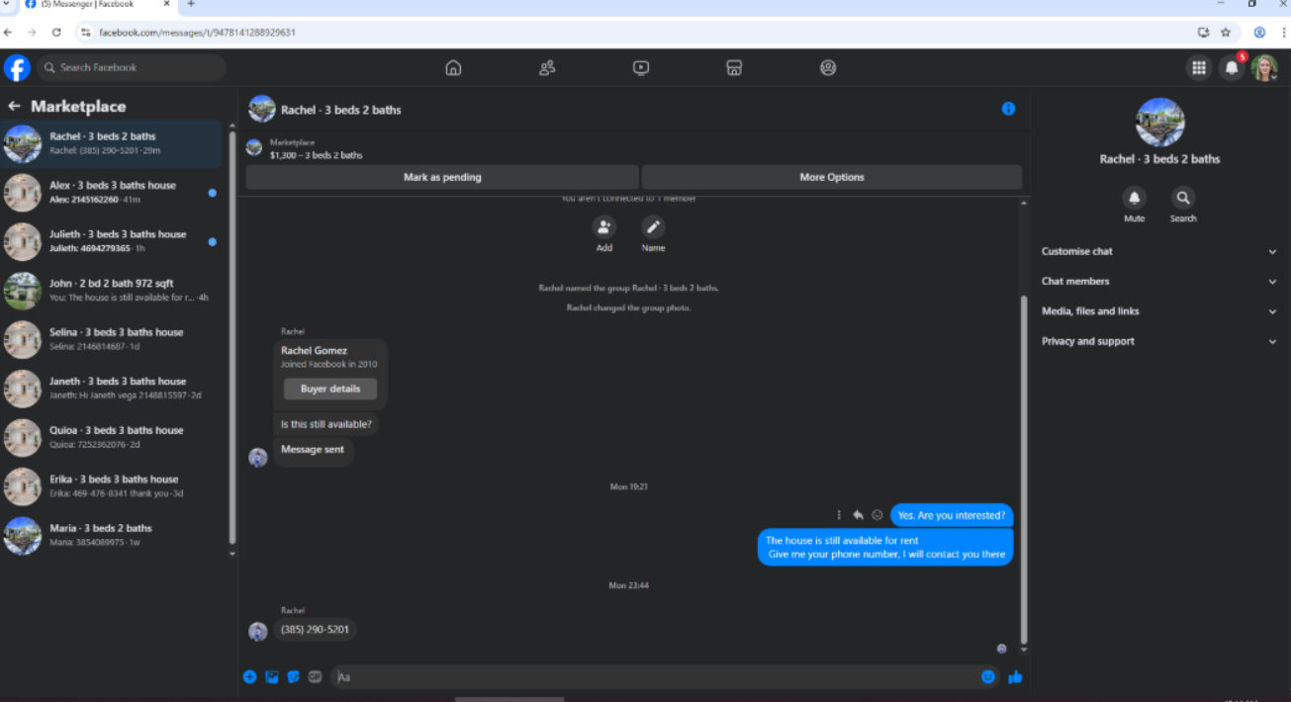Screen dimensions: 1291x702
Task: Open Julieth - 3 beds 3 baths house chat
Action: (x=113, y=242)
